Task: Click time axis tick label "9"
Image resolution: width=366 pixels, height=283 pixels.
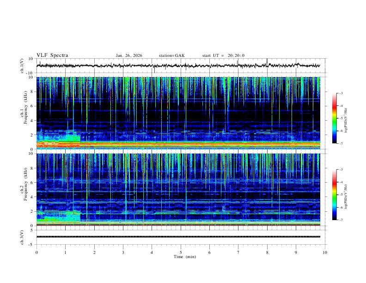Action: click(x=296, y=252)
